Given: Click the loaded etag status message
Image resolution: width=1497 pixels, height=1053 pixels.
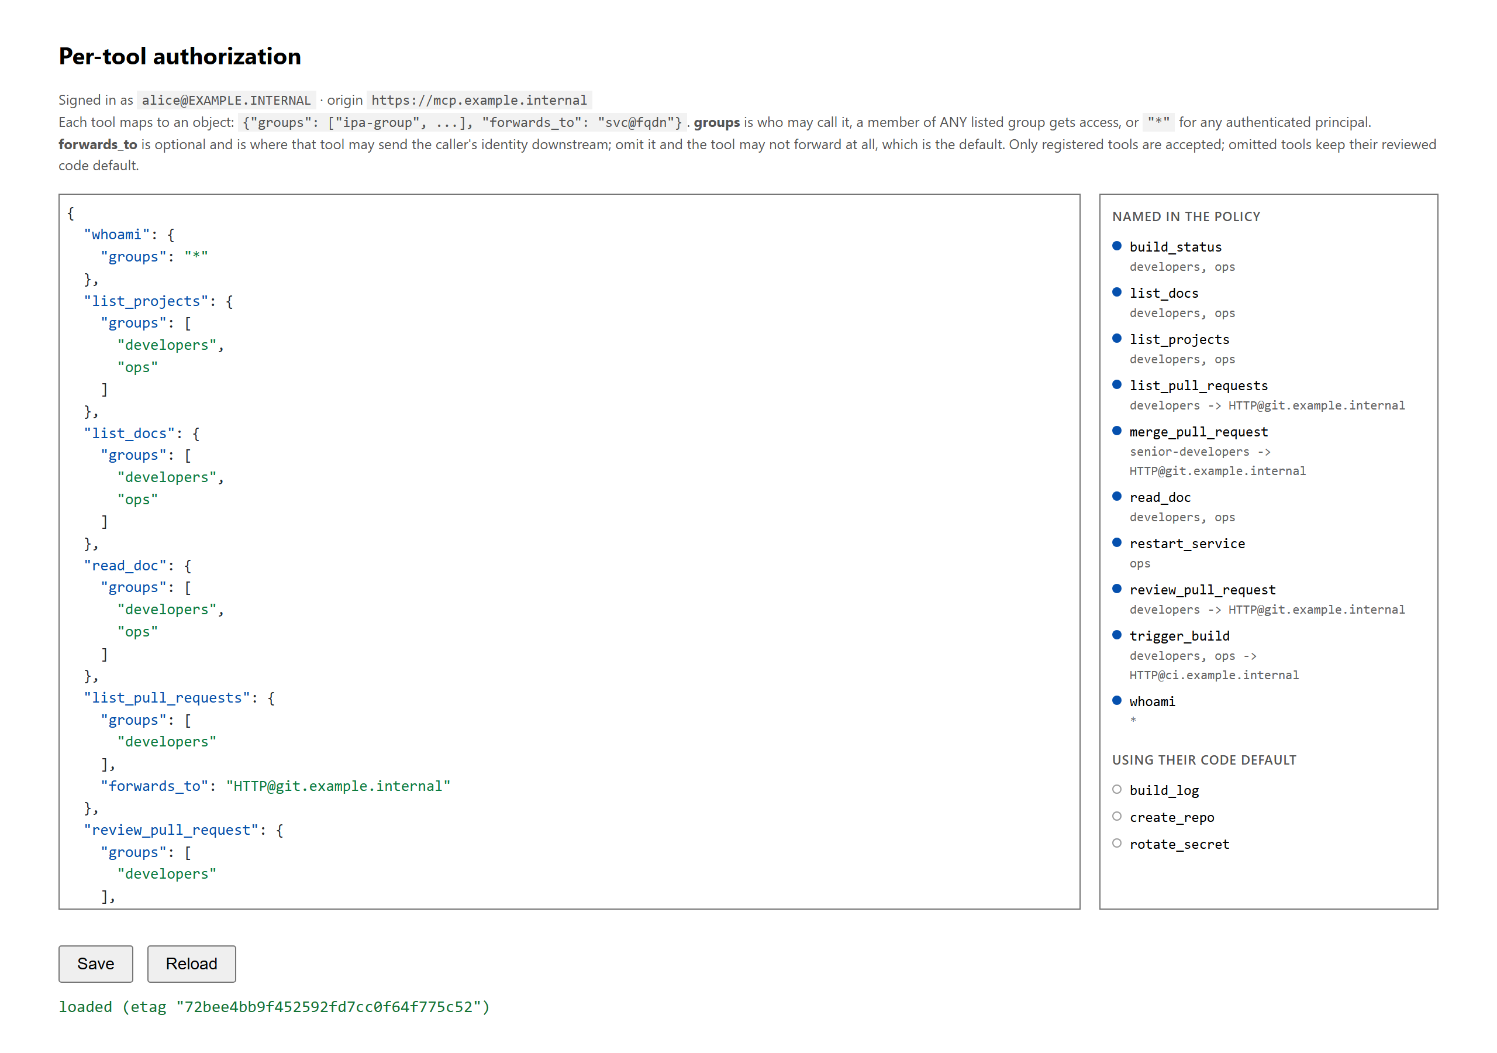Looking at the screenshot, I should click(274, 1007).
